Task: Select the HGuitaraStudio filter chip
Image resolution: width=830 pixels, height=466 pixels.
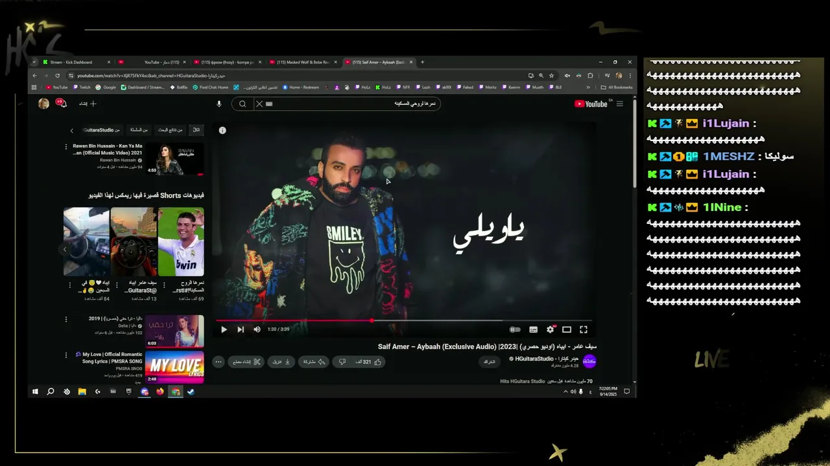Action: tap(101, 129)
